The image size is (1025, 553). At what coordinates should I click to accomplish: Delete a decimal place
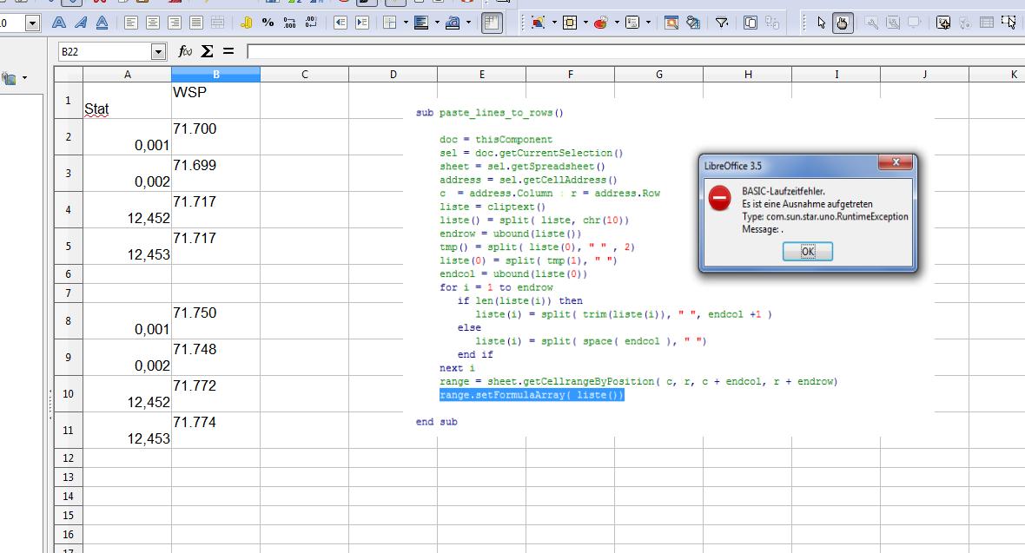[x=311, y=23]
